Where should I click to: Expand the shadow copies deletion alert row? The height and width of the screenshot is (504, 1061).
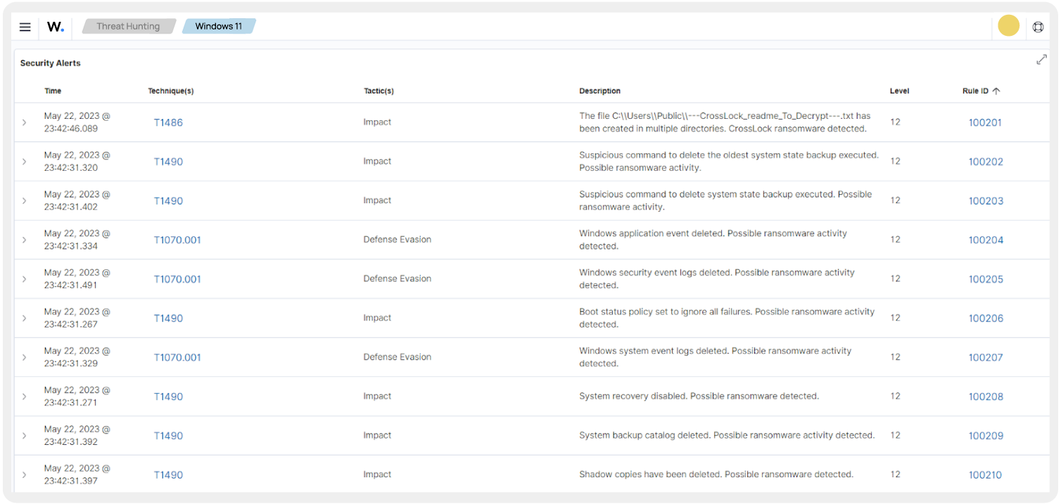[x=25, y=474]
